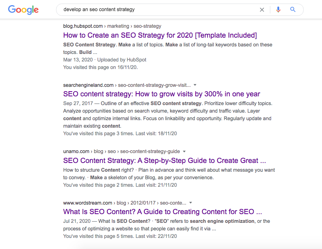Viewport: 322px width, 249px height.
Task: Click 'SEO Content Strategy. Make a list' snippet
Action: (x=168, y=48)
